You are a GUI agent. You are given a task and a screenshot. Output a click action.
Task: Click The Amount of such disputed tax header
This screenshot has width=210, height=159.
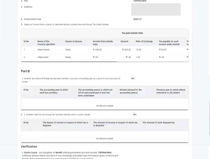[x=159, y=123]
